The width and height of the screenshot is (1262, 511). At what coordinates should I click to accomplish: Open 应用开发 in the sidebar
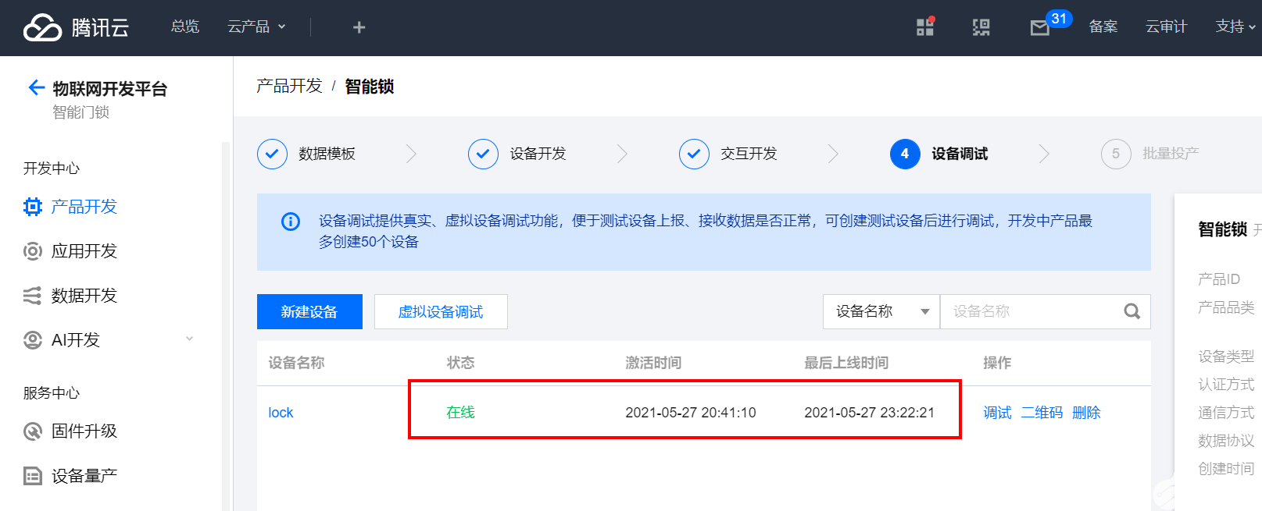84,251
